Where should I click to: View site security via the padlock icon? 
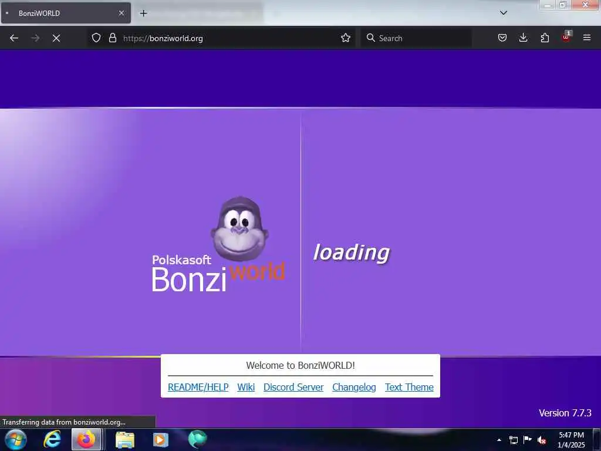(x=112, y=38)
